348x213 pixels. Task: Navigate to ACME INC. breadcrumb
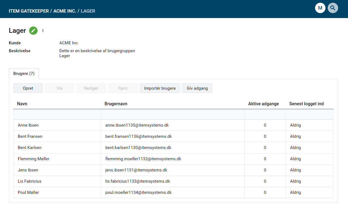pos(65,11)
